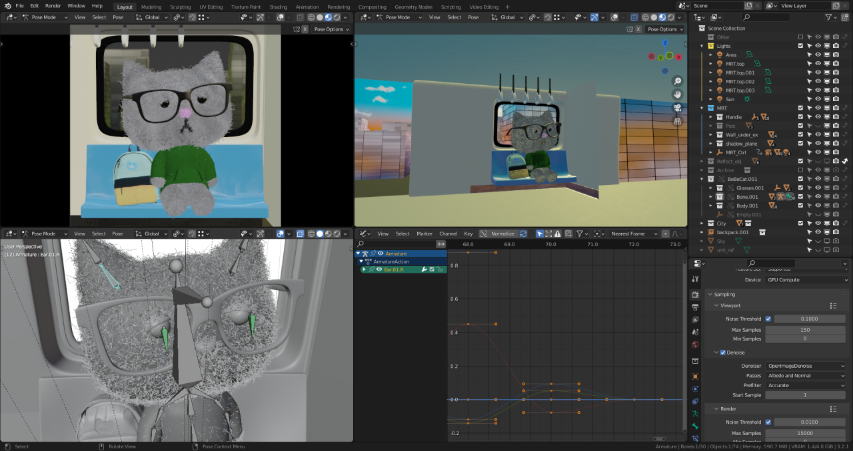Open the Tool properties tab icon
The image size is (853, 451).
point(695,279)
